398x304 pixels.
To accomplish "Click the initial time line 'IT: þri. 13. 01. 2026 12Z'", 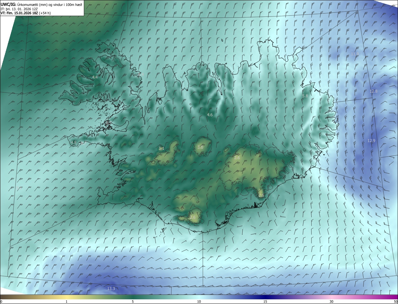I will click(19, 9).
